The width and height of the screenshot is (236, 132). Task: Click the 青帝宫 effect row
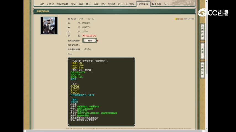[82, 109]
